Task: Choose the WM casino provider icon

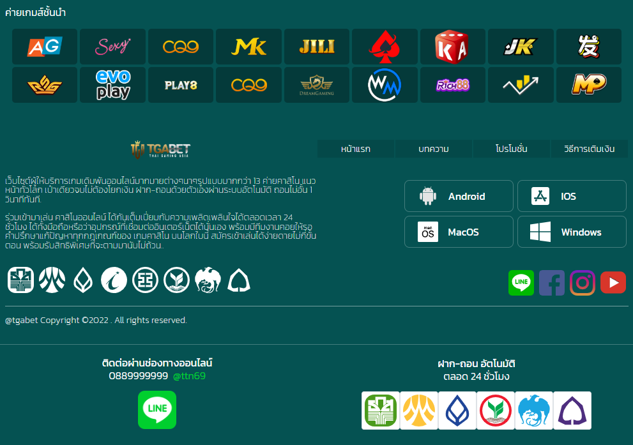Action: pos(385,85)
